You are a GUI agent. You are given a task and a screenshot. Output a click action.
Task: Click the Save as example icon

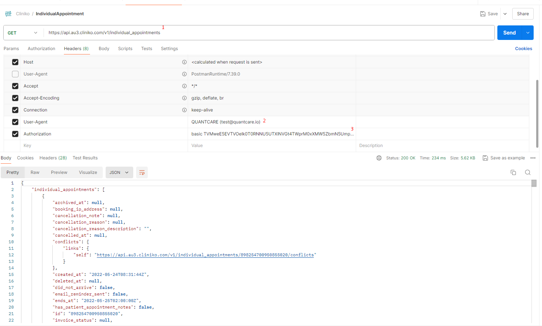[x=485, y=158]
